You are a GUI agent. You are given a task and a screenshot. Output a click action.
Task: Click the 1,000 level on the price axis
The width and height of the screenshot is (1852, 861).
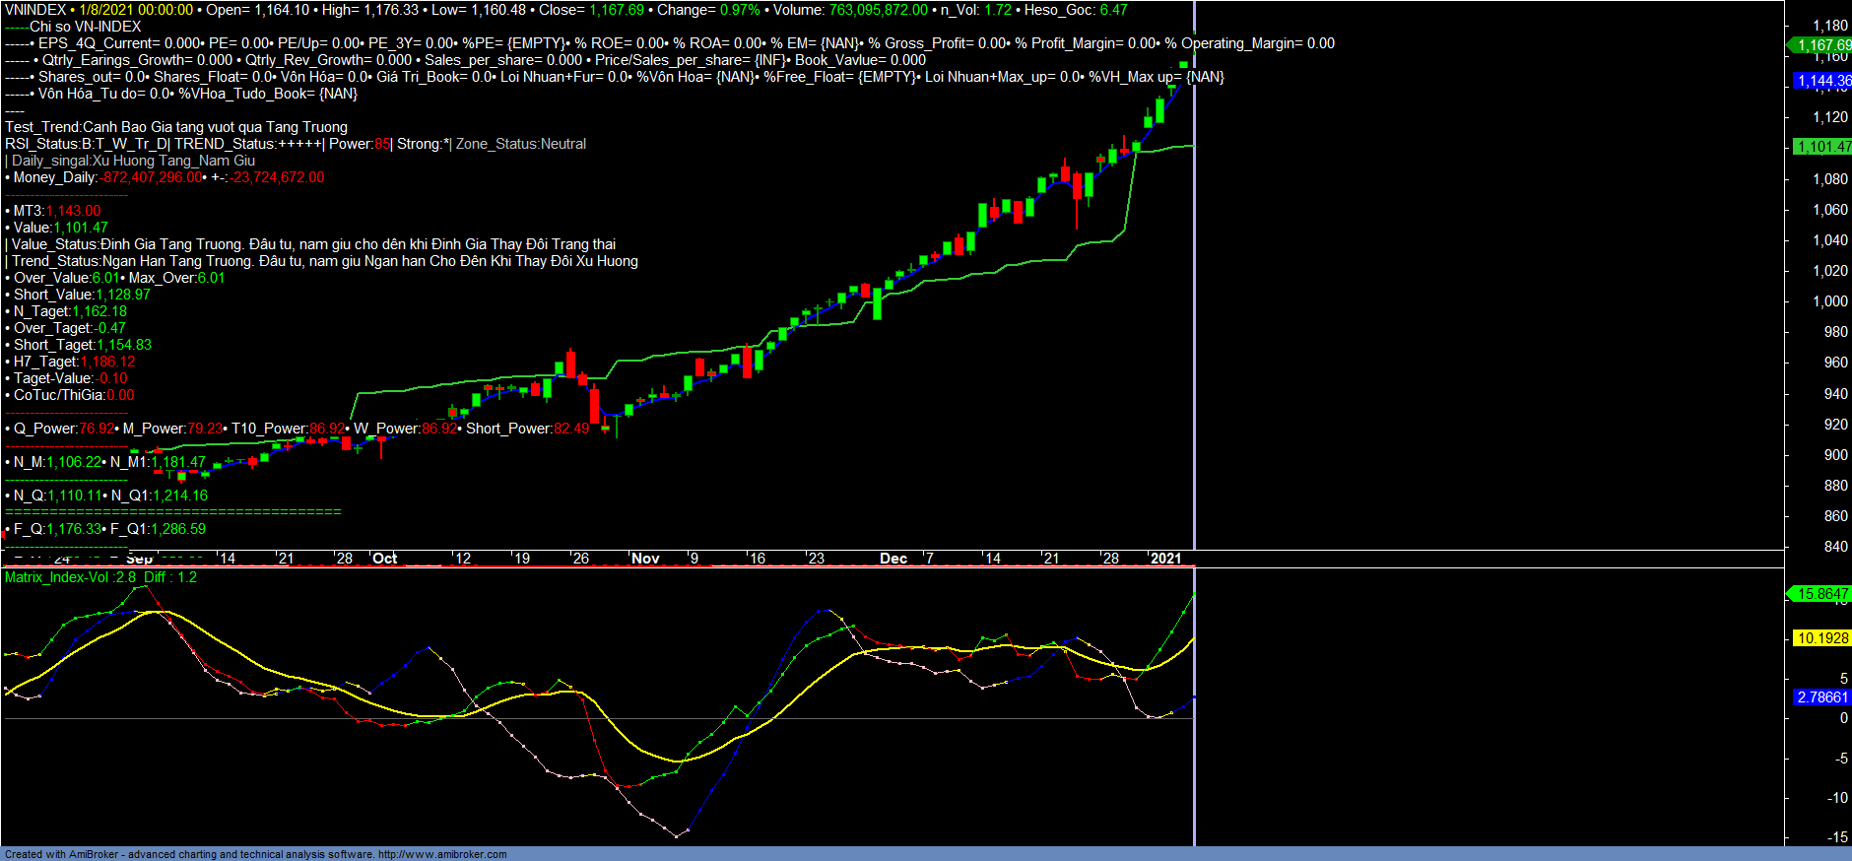(x=1830, y=301)
